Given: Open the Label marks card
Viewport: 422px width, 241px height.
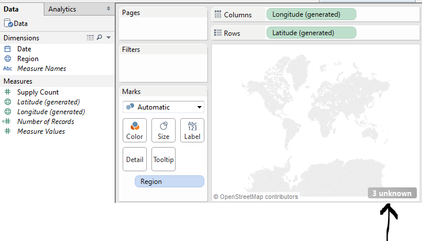Looking at the screenshot, I should point(192,130).
